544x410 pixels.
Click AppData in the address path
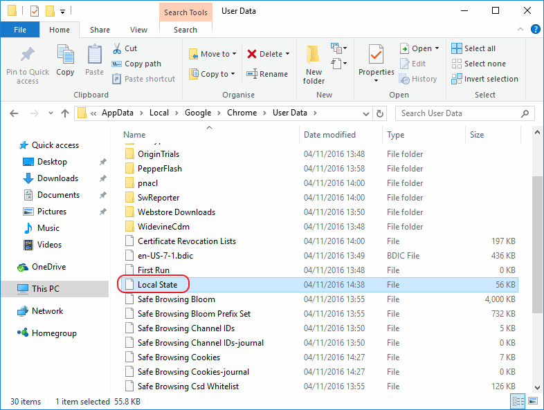tap(117, 113)
